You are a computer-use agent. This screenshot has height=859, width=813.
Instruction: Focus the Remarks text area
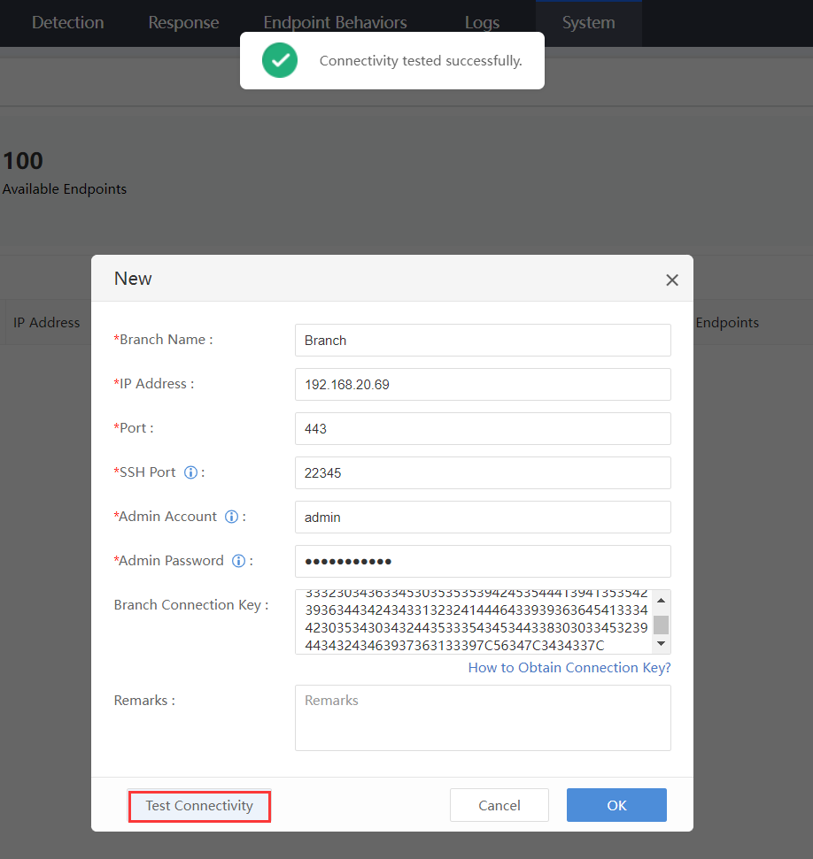pos(483,717)
